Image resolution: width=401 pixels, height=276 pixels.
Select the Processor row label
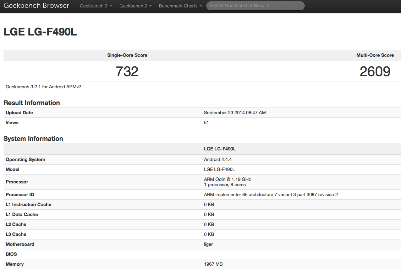(17, 182)
